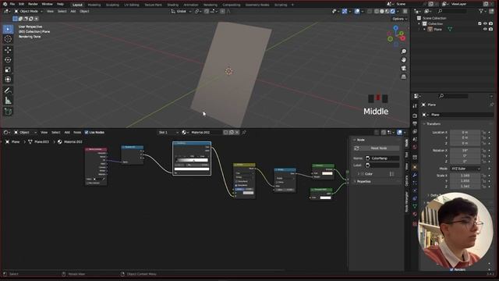
Task: Select the Add Cube tool
Action: [x=8, y=112]
